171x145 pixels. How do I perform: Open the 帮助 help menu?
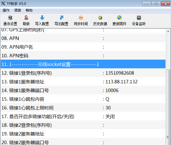(29, 10)
